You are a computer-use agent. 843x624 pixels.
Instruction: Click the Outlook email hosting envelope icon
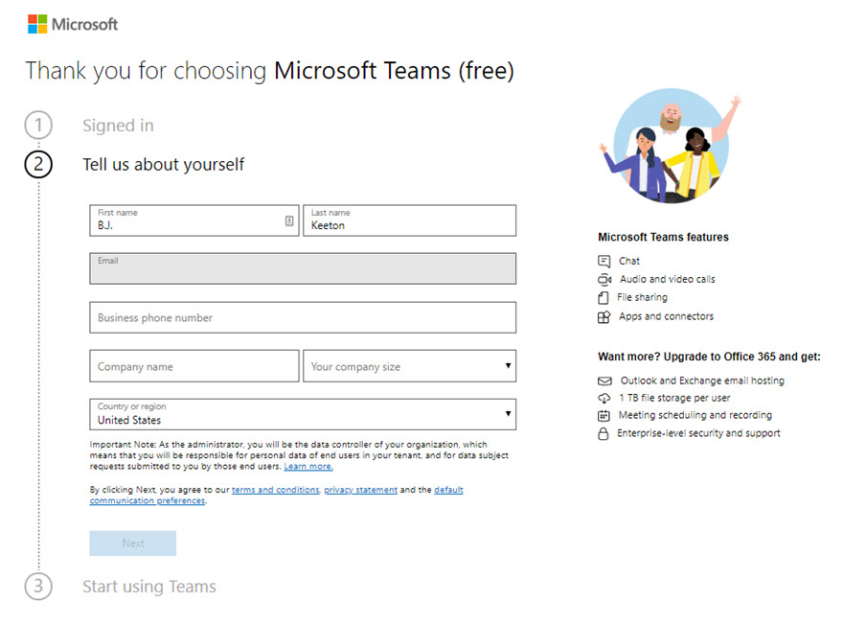pyautogui.click(x=604, y=381)
